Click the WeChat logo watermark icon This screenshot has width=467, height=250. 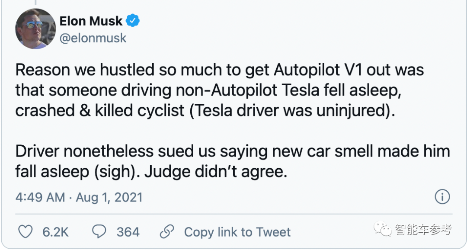pyautogui.click(x=384, y=228)
